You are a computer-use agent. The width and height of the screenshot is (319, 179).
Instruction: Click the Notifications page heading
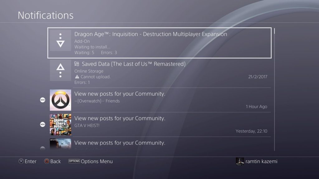coord(45,15)
